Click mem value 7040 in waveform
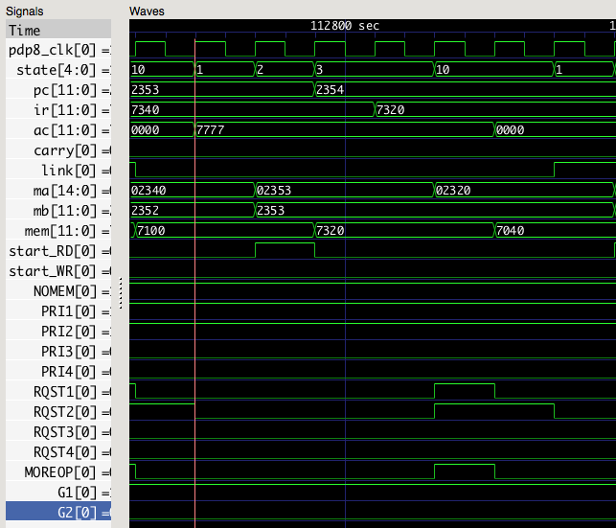This screenshot has height=528, width=616. pyautogui.click(x=510, y=231)
